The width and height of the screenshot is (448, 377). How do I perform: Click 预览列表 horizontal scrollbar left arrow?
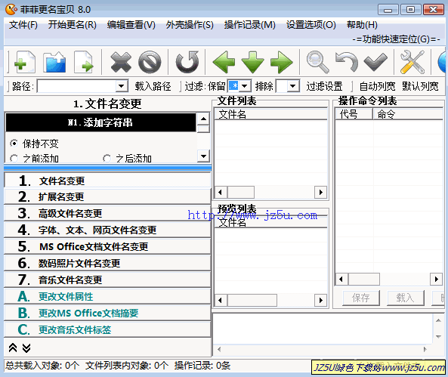[221, 300]
